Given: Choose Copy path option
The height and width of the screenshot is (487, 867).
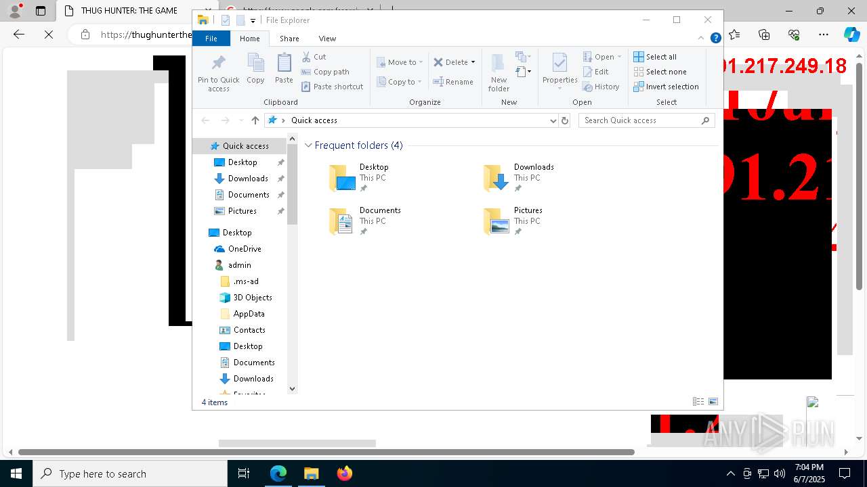Looking at the screenshot, I should pos(325,72).
